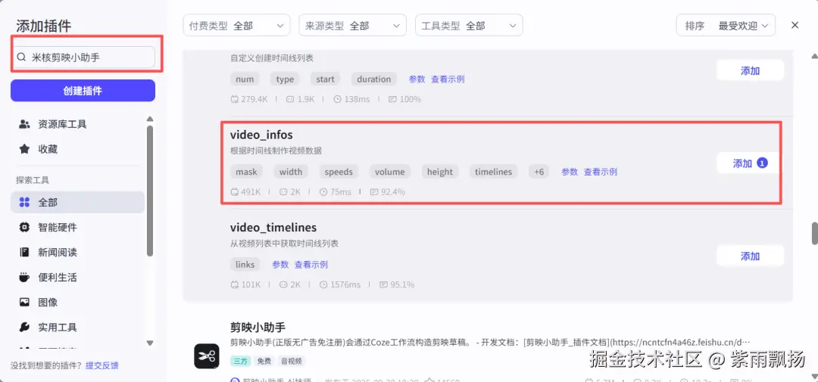
Task: Add the video_infos tool
Action: coord(750,163)
